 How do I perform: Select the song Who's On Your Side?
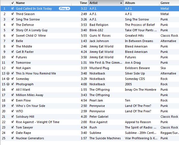(x=30, y=106)
